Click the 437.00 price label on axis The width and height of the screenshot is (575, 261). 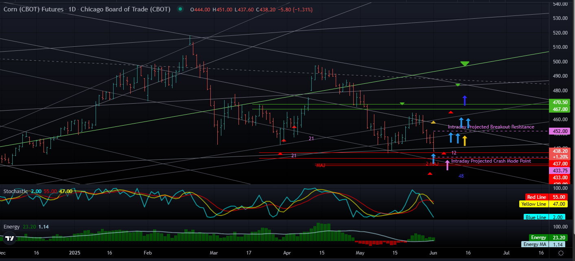560,163
